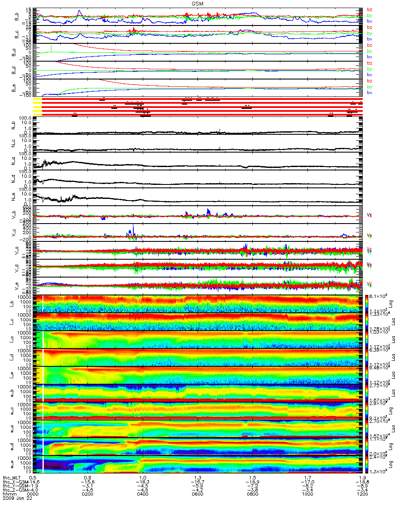Click the 0000 time tick label
395x510 pixels.
pyautogui.click(x=32, y=494)
